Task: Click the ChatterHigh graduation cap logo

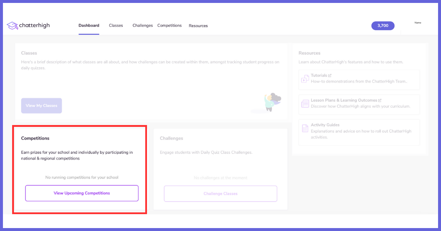Action: (12, 25)
